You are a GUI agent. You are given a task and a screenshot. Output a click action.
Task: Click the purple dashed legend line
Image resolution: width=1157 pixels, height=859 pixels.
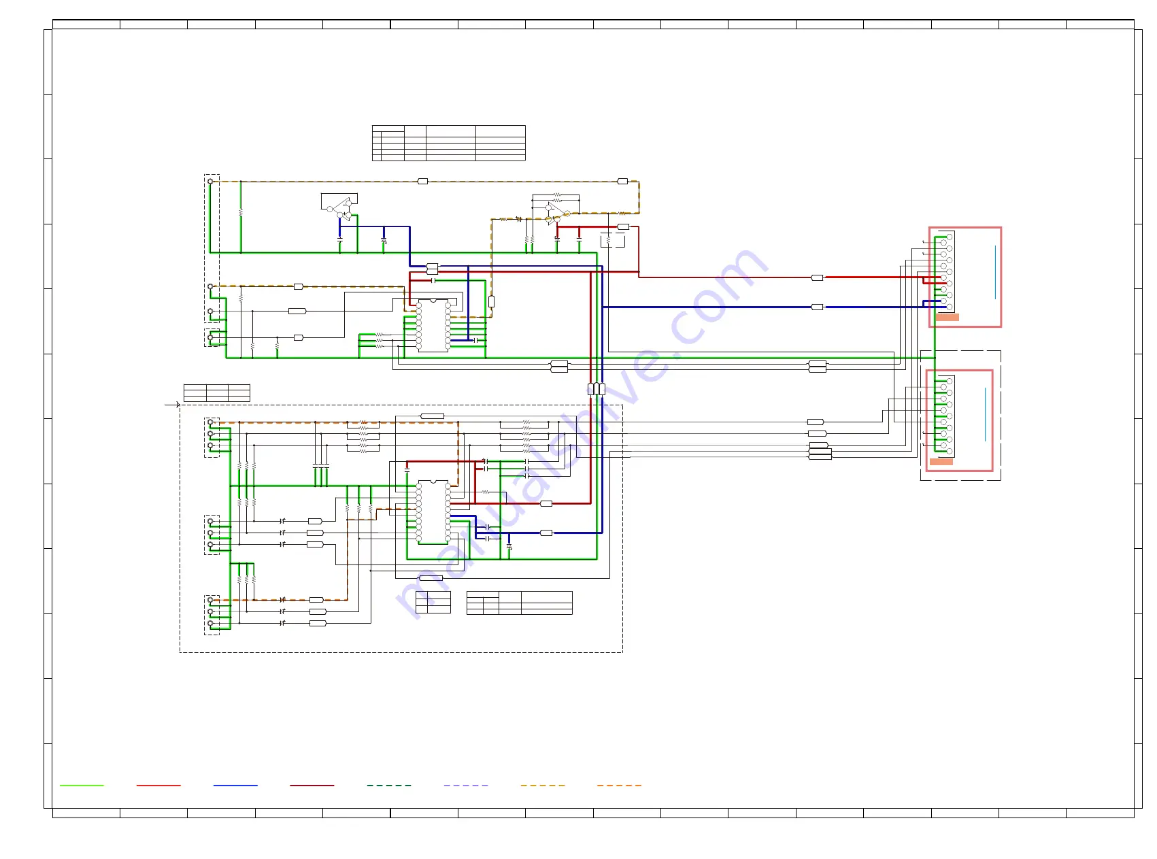click(x=466, y=786)
